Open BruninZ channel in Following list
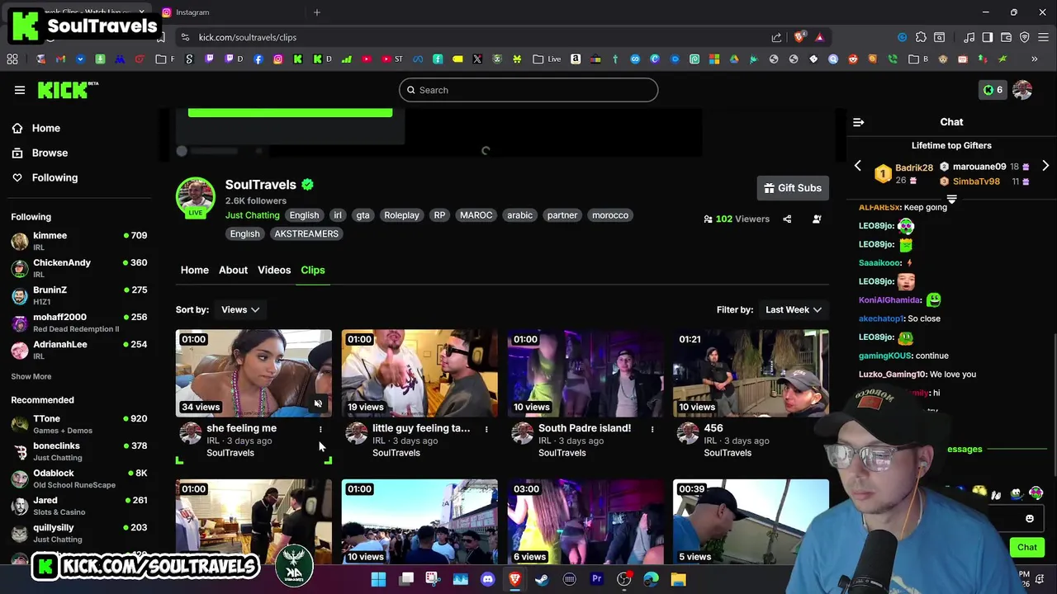Viewport: 1057px width, 594px height. 78,295
